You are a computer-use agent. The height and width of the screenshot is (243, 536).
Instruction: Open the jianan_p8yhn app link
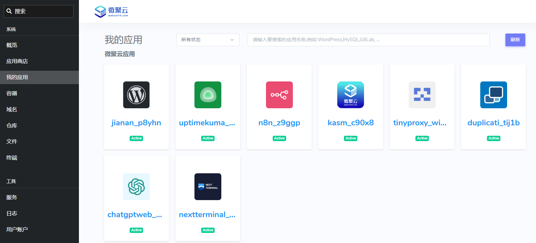[x=136, y=123]
